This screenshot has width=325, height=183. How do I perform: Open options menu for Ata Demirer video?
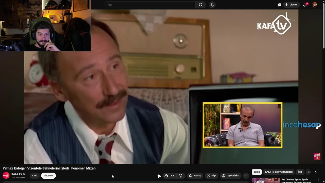tap(318, 180)
